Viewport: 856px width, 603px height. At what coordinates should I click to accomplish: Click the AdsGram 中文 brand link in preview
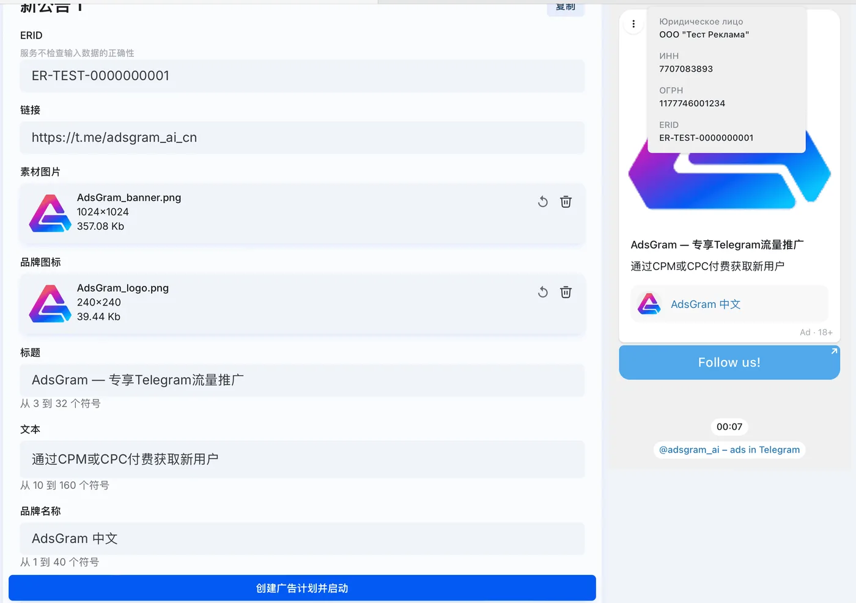tap(706, 304)
